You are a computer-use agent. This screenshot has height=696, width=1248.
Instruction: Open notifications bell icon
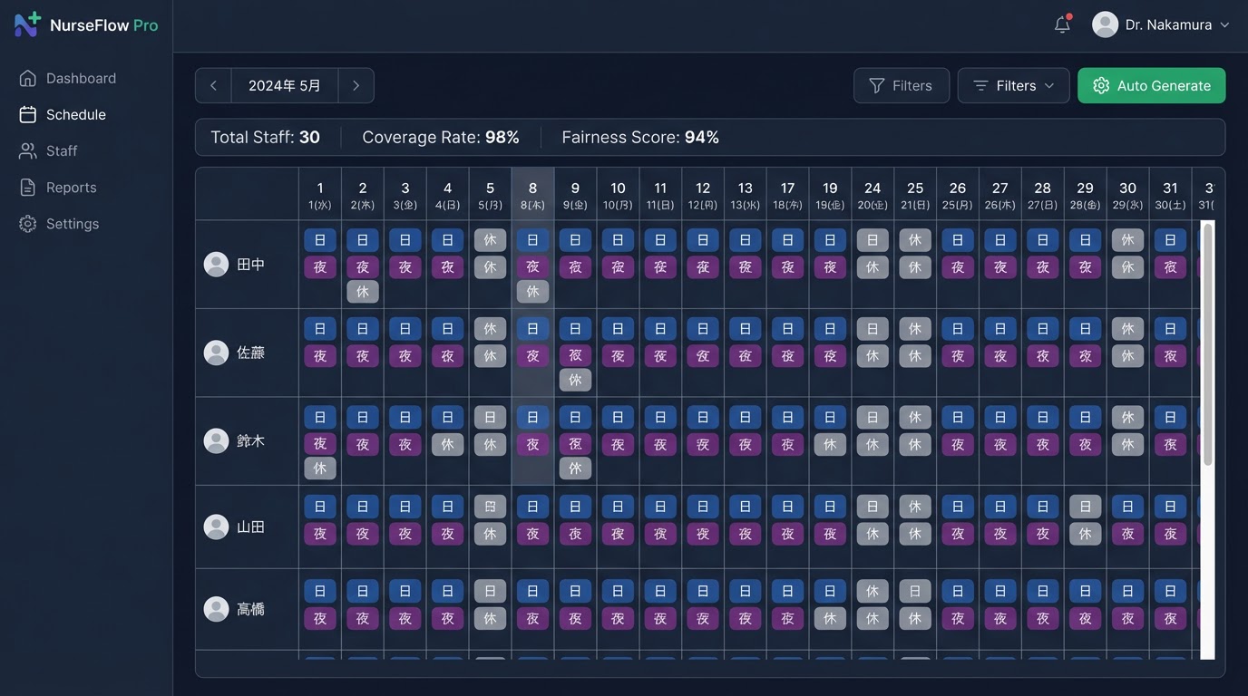(1062, 24)
